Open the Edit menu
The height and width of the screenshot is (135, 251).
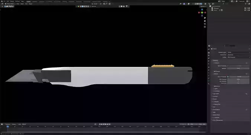point(8,1)
